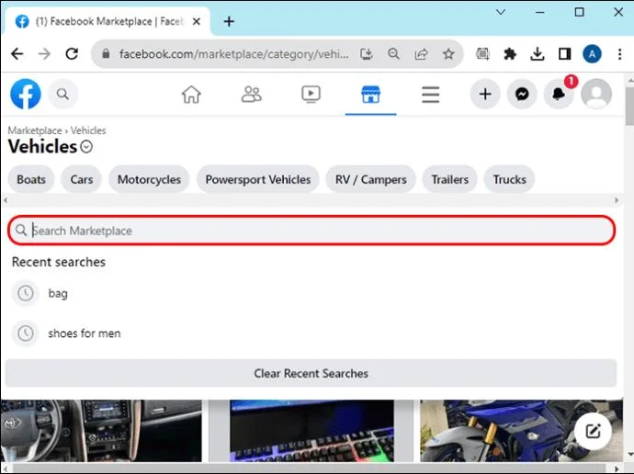
Task: Open the Facebook search magnifier button
Action: tap(62, 94)
